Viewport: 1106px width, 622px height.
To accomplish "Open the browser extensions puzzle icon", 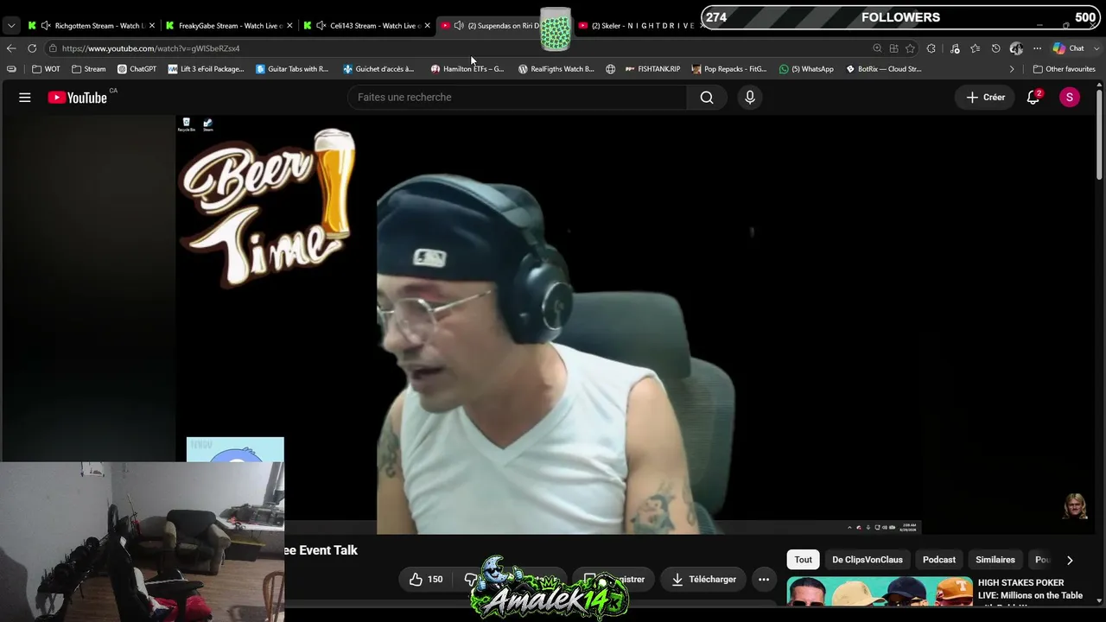I will [x=931, y=48].
